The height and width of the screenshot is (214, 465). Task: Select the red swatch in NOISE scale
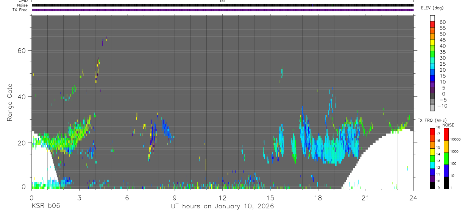pos(446,134)
